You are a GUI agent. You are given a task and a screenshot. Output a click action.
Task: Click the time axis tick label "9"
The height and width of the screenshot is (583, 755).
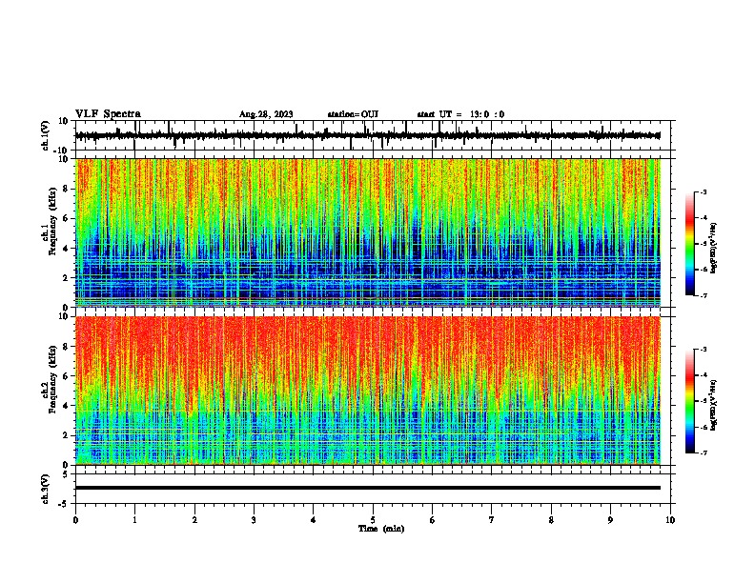coord(610,520)
